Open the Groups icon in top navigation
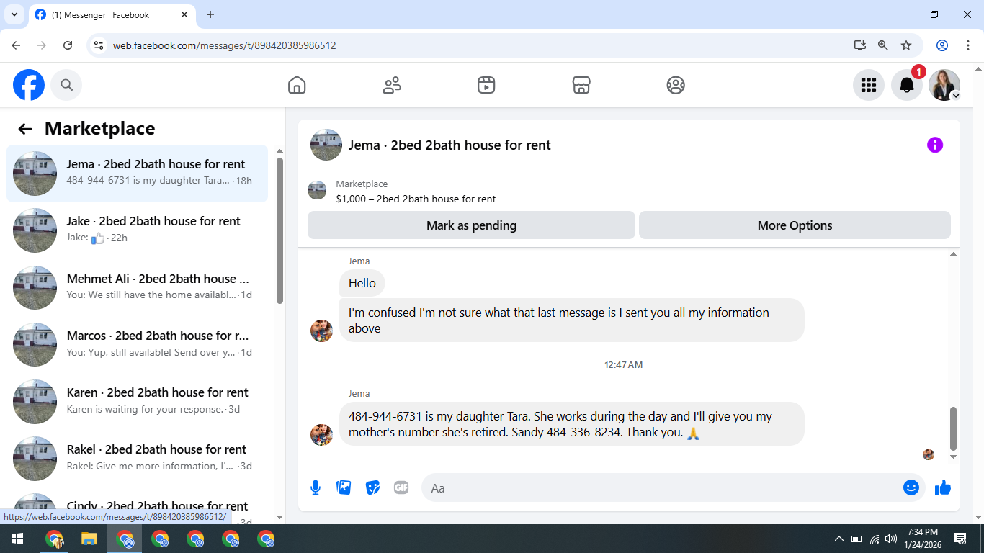The image size is (984, 553). 676,85
